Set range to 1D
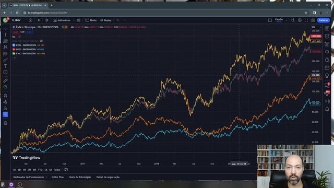This screenshot has height=188, width=334. (15, 170)
